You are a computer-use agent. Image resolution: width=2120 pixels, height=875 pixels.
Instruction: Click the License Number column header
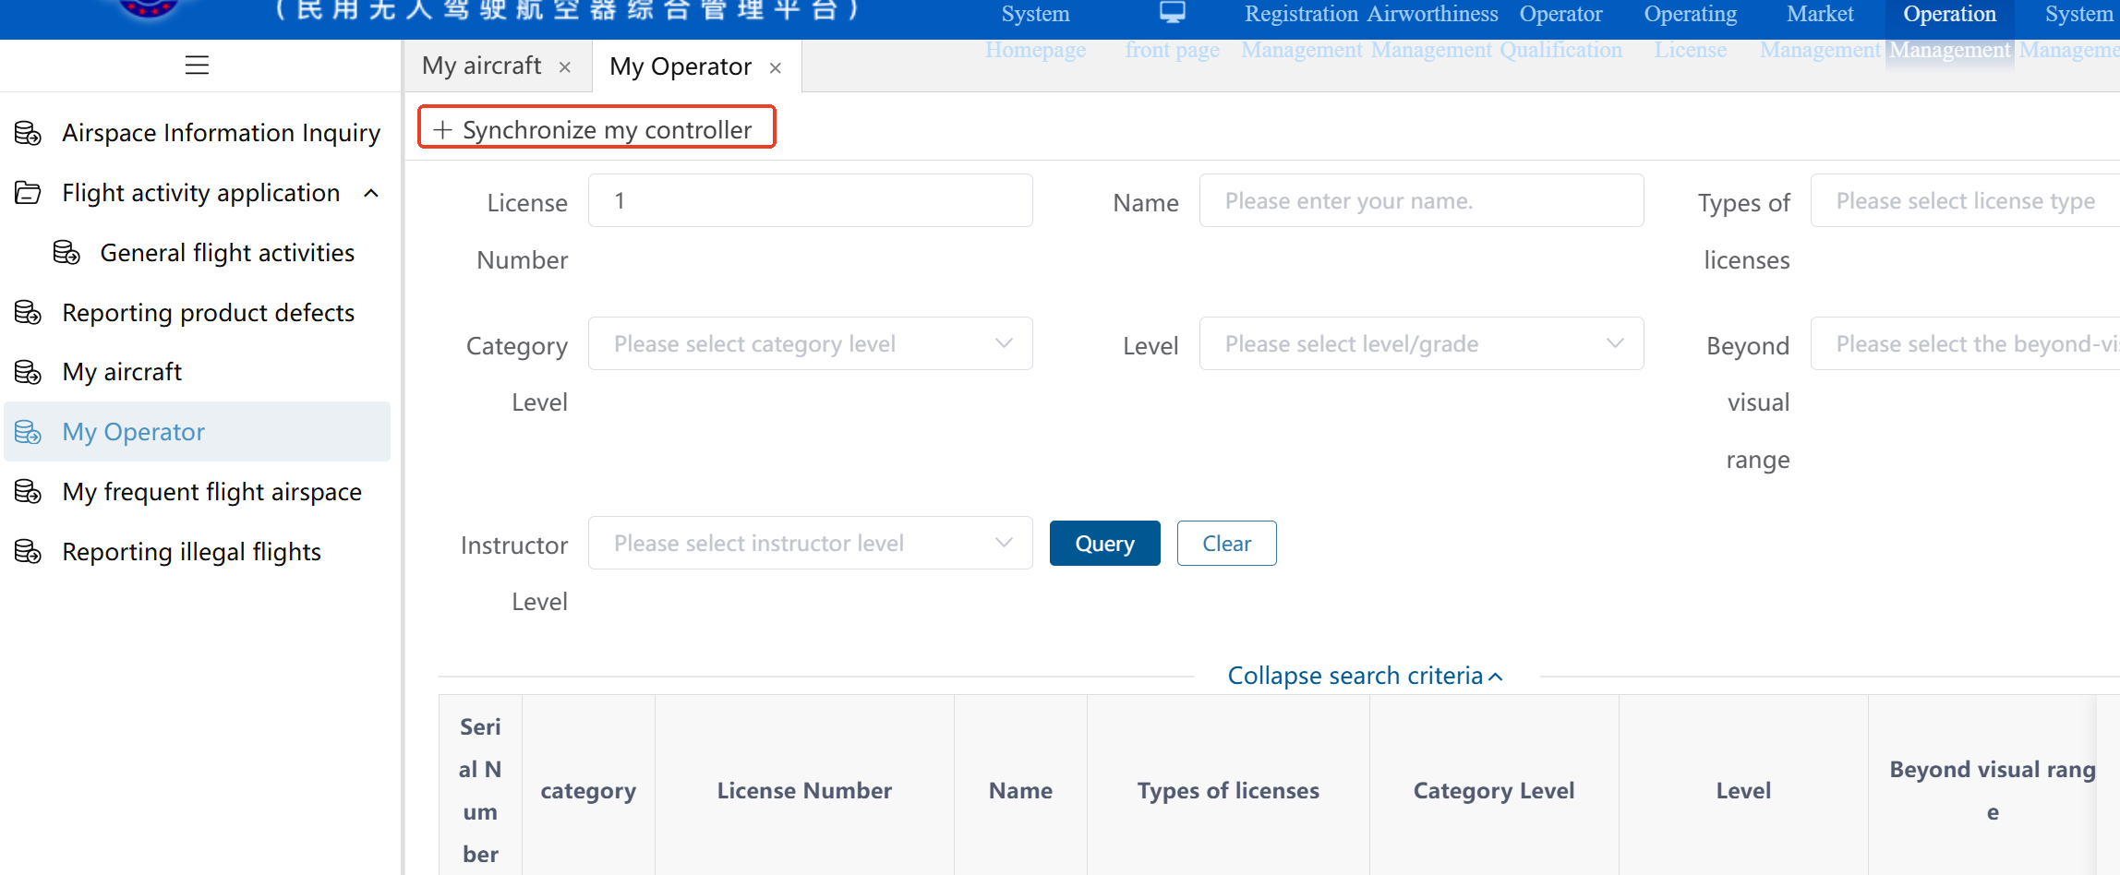[x=804, y=790]
